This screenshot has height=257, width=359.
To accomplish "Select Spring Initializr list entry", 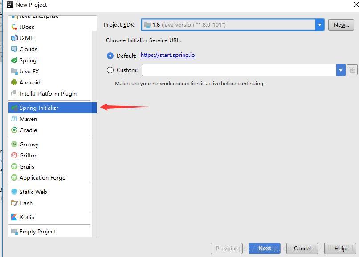I will 53,108.
